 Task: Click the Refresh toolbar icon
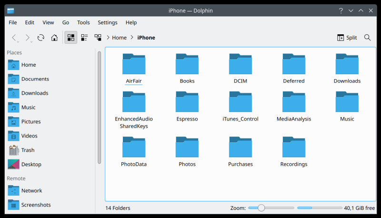coord(41,38)
